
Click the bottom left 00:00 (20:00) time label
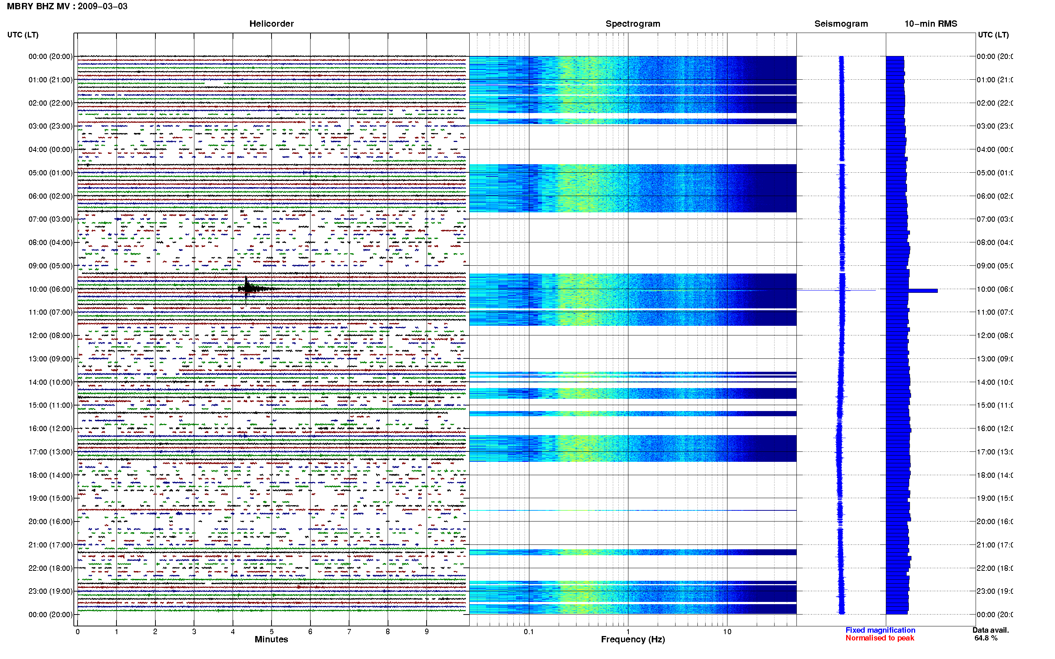click(x=50, y=615)
